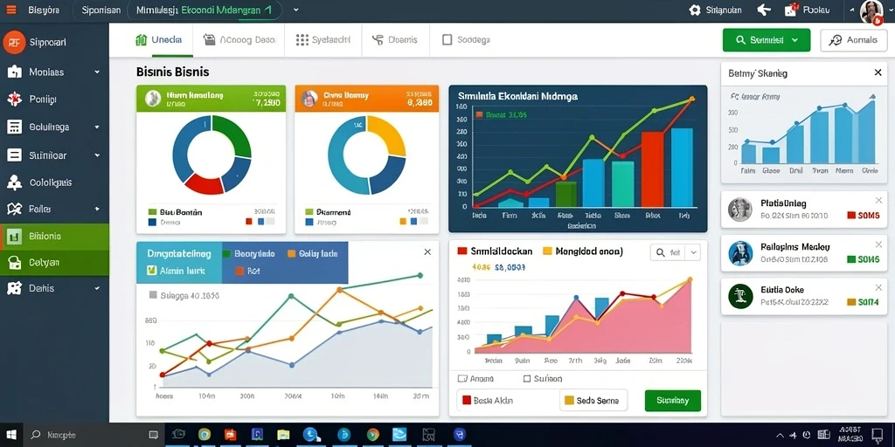Screen dimensions: 895x447
Task: Click the Windows Start button on the taskbar
Action: [11, 435]
